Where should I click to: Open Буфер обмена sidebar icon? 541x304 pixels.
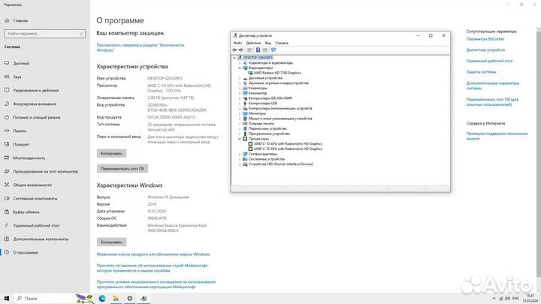pos(7,212)
